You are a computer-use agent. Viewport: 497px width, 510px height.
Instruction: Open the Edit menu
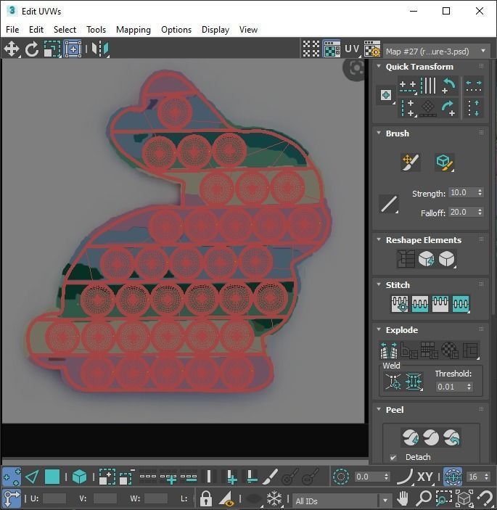pos(36,30)
